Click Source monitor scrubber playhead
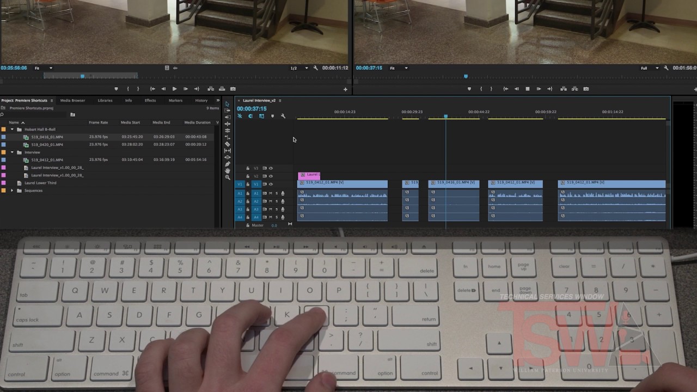The image size is (697, 392). click(82, 76)
